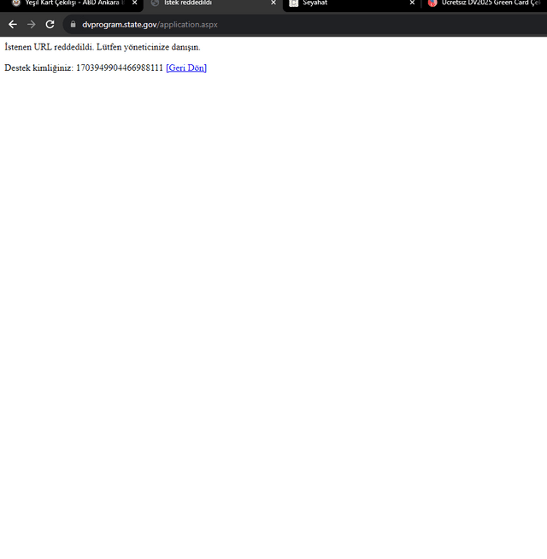Click the Seyahat tab's favicon

[x=293, y=3]
